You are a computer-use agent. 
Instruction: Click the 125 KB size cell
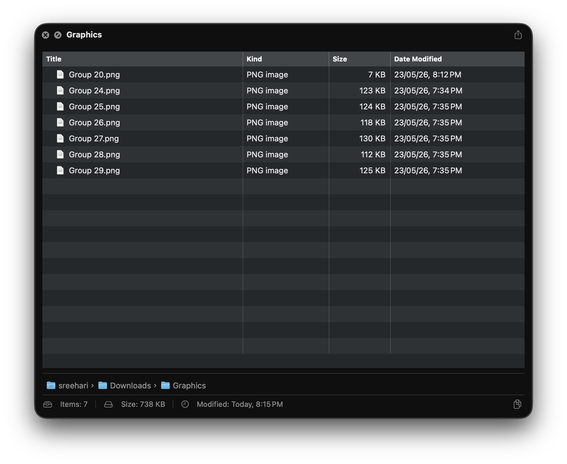(x=372, y=170)
